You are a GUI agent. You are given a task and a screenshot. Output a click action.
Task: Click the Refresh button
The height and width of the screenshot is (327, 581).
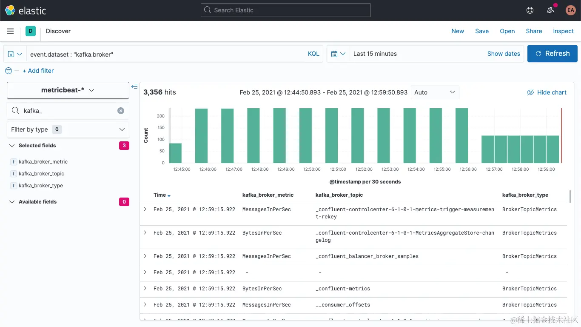click(x=553, y=54)
